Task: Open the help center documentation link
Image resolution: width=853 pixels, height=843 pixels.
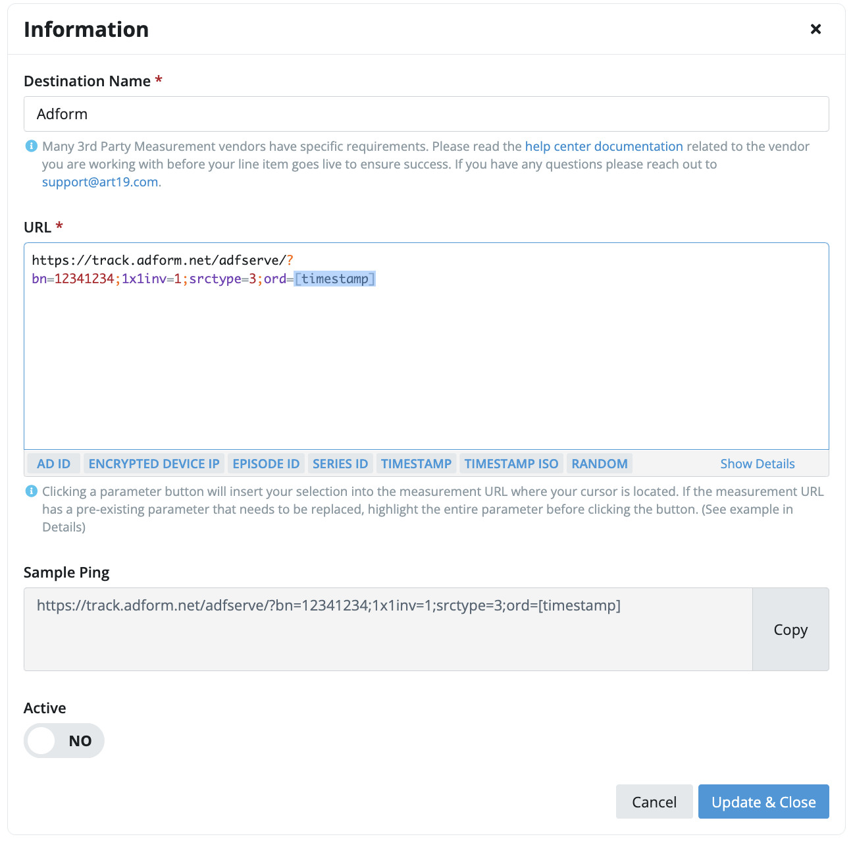Action: pyautogui.click(x=604, y=146)
